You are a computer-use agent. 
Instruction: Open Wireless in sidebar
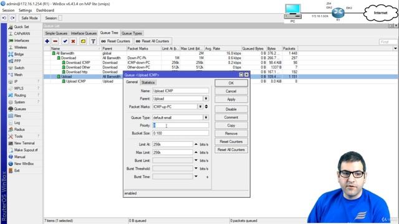[21, 47]
